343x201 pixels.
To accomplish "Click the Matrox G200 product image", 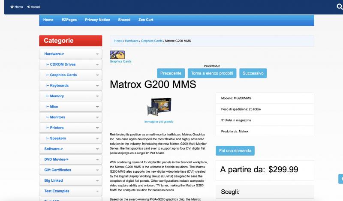I will click(159, 107).
